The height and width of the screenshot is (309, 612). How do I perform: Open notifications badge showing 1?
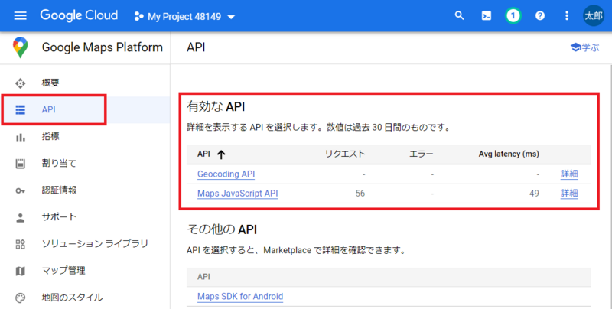(x=513, y=15)
